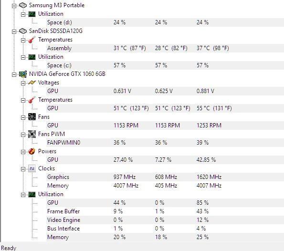The image size is (284, 251).
Task: Click the GPU Temperatures thermometer icon
Action: pos(32,100)
